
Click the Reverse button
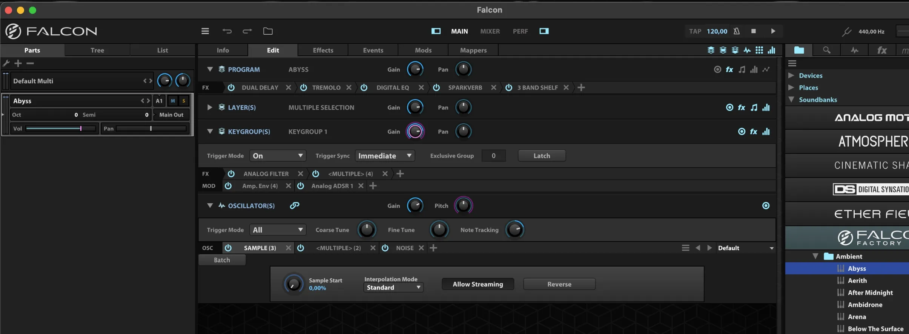559,284
